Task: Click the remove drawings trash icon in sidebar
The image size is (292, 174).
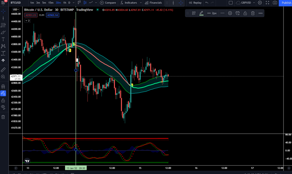Action: (x=3, y=117)
